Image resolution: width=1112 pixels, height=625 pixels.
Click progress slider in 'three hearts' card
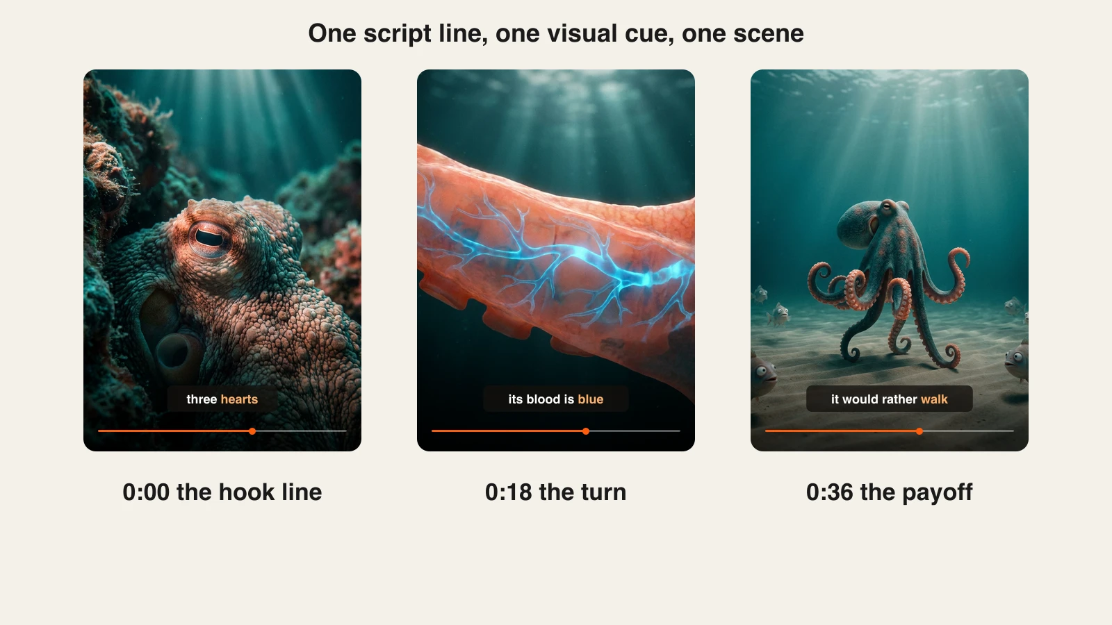pos(222,431)
